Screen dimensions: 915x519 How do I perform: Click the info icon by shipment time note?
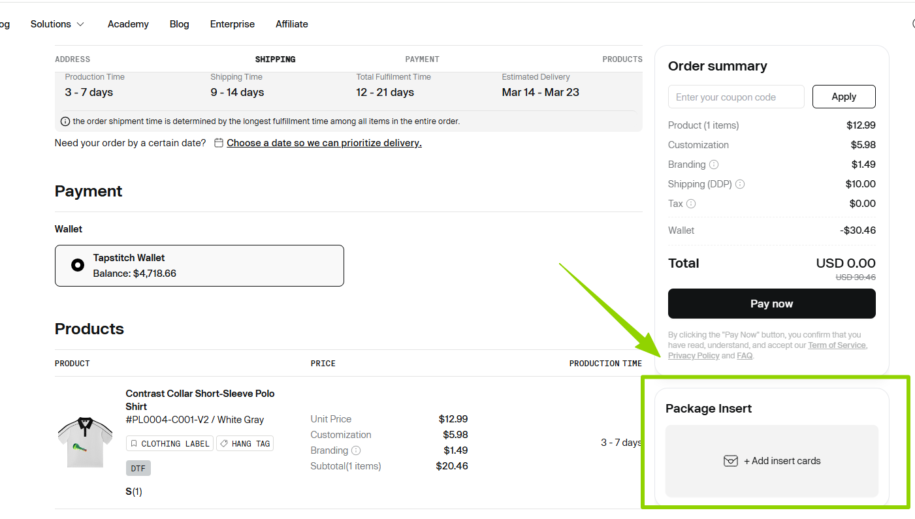point(65,121)
